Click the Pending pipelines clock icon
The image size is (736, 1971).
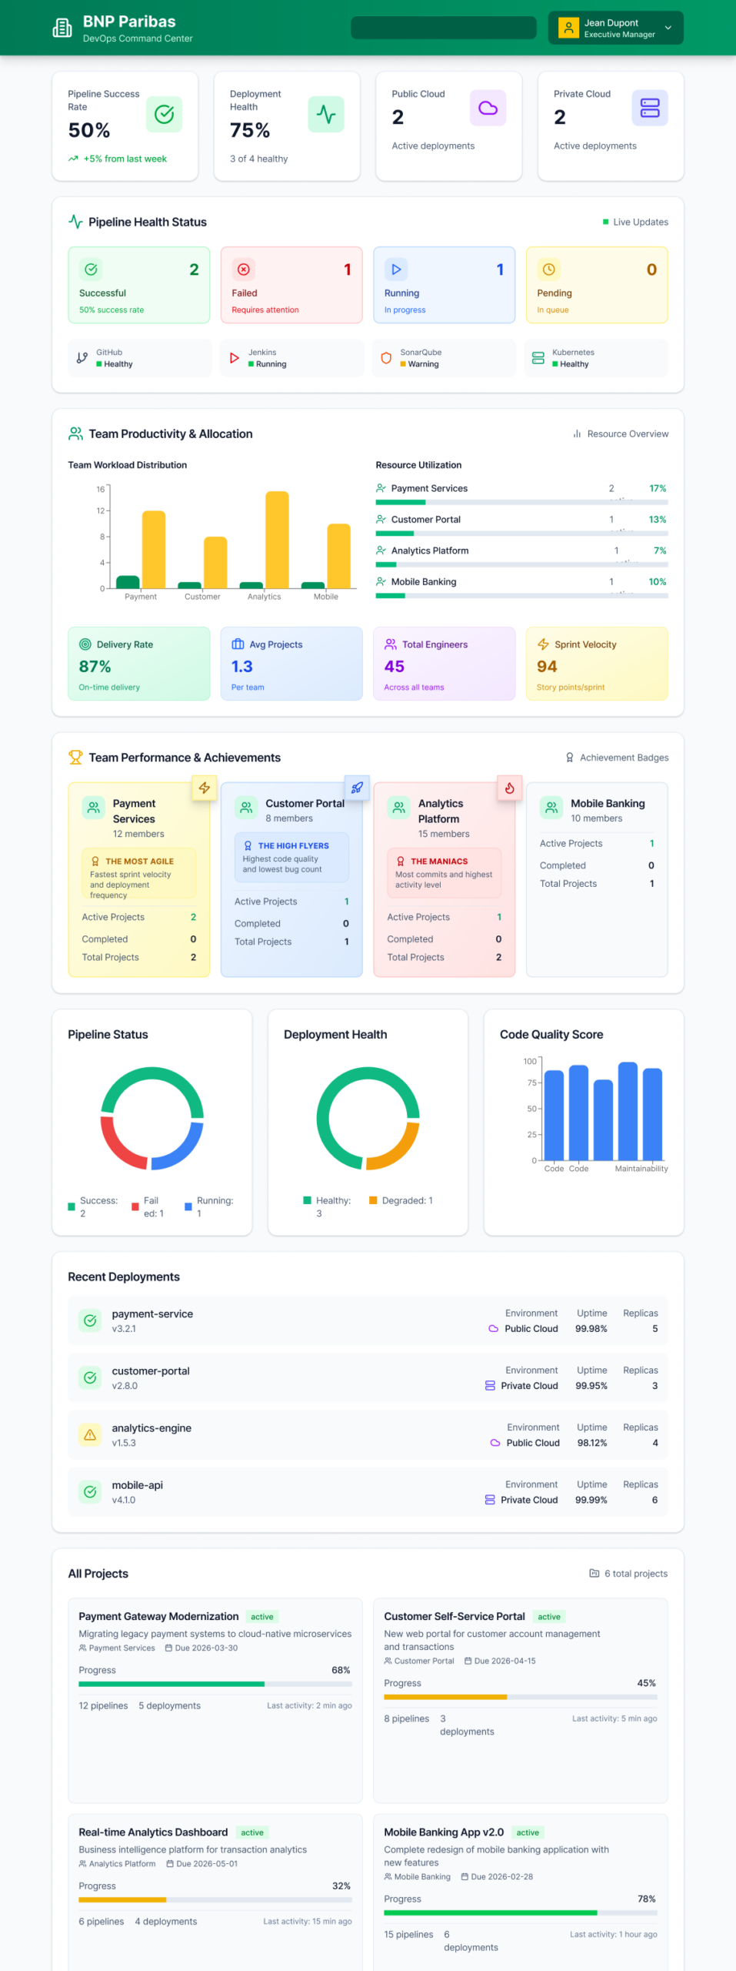tap(548, 269)
